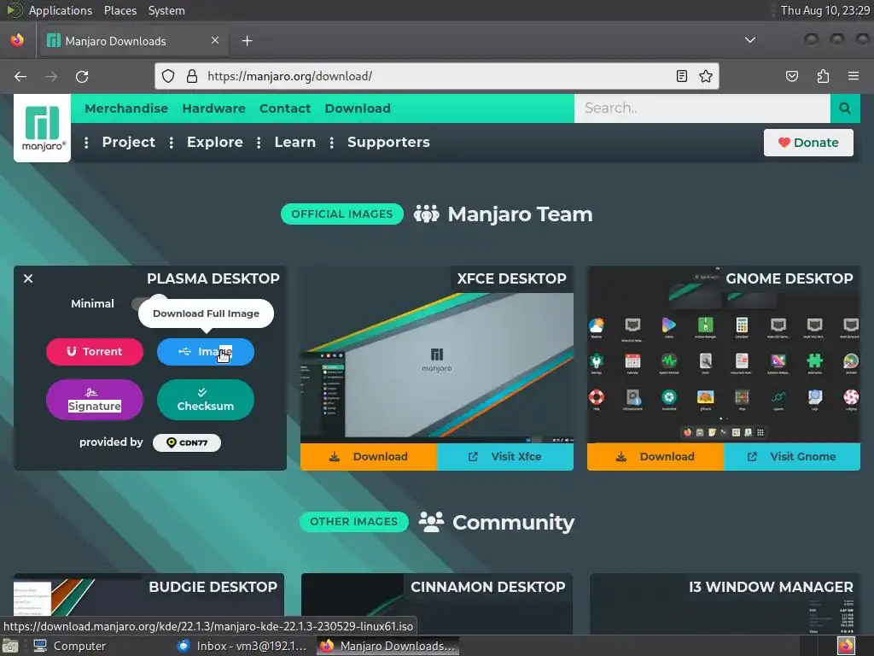Open the Contact nav link
874x656 pixels.
coord(285,108)
